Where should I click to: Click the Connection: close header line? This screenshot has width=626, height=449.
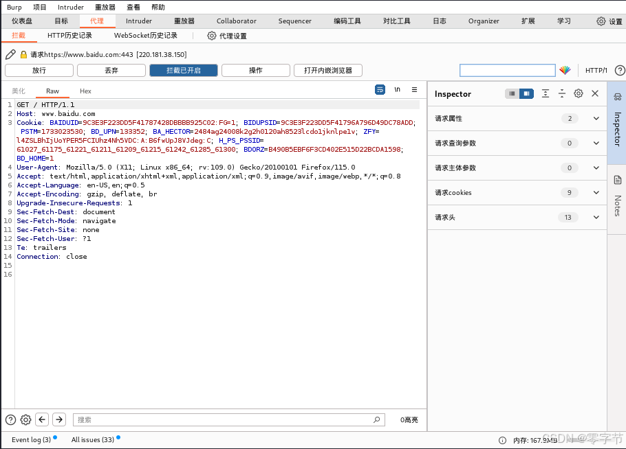pyautogui.click(x=52, y=257)
